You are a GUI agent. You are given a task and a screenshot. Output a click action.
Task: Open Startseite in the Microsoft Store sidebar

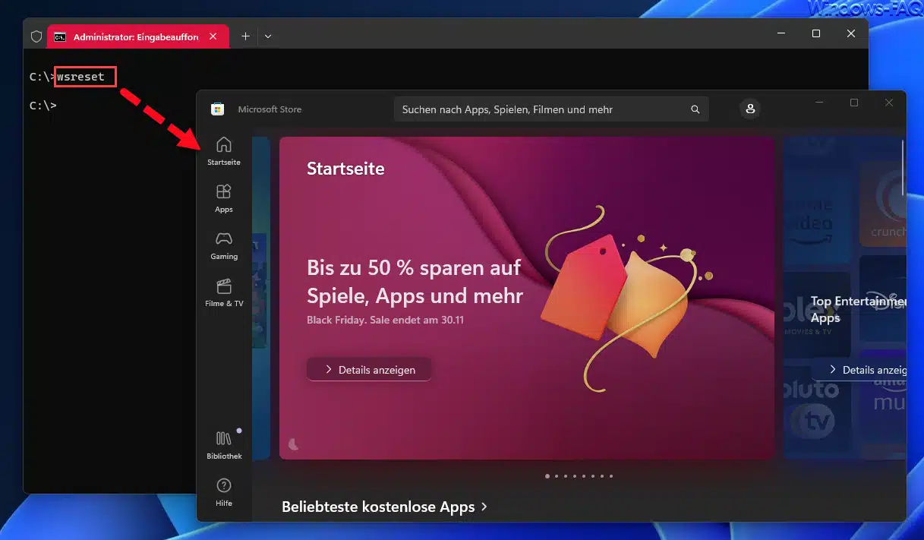[223, 151]
